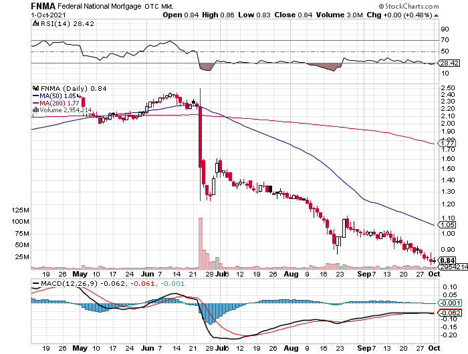The height and width of the screenshot is (354, 468).
Task: Click the Jun label on price chart axis
Action: pos(147,274)
